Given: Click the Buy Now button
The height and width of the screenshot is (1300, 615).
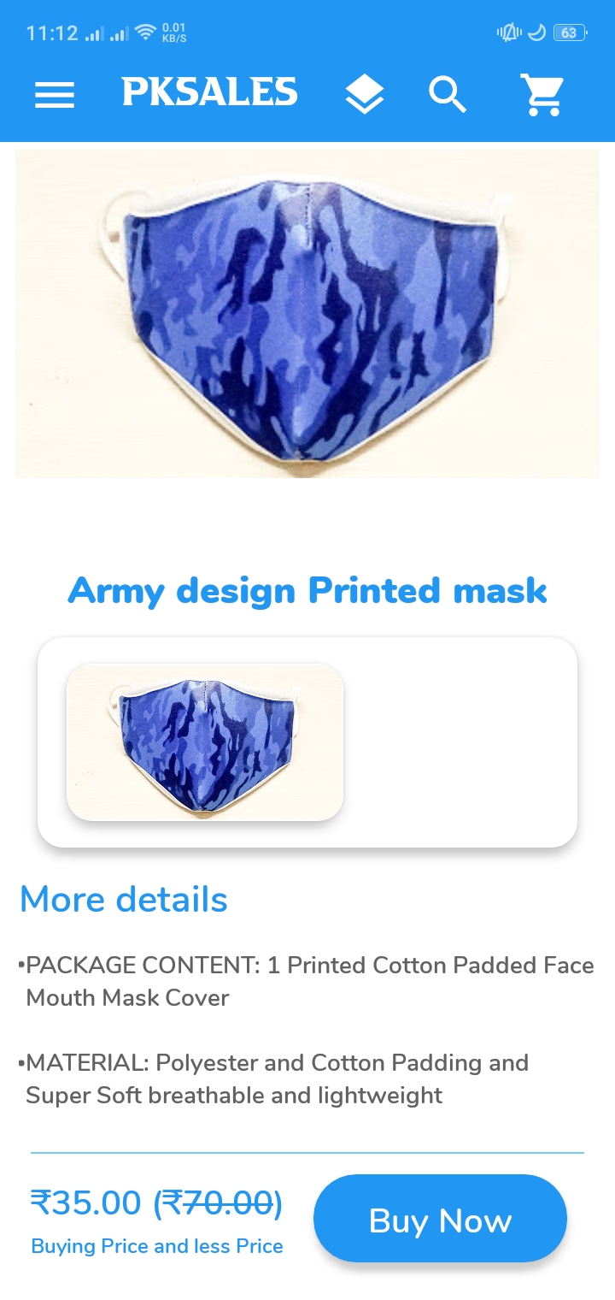Looking at the screenshot, I should [440, 1220].
